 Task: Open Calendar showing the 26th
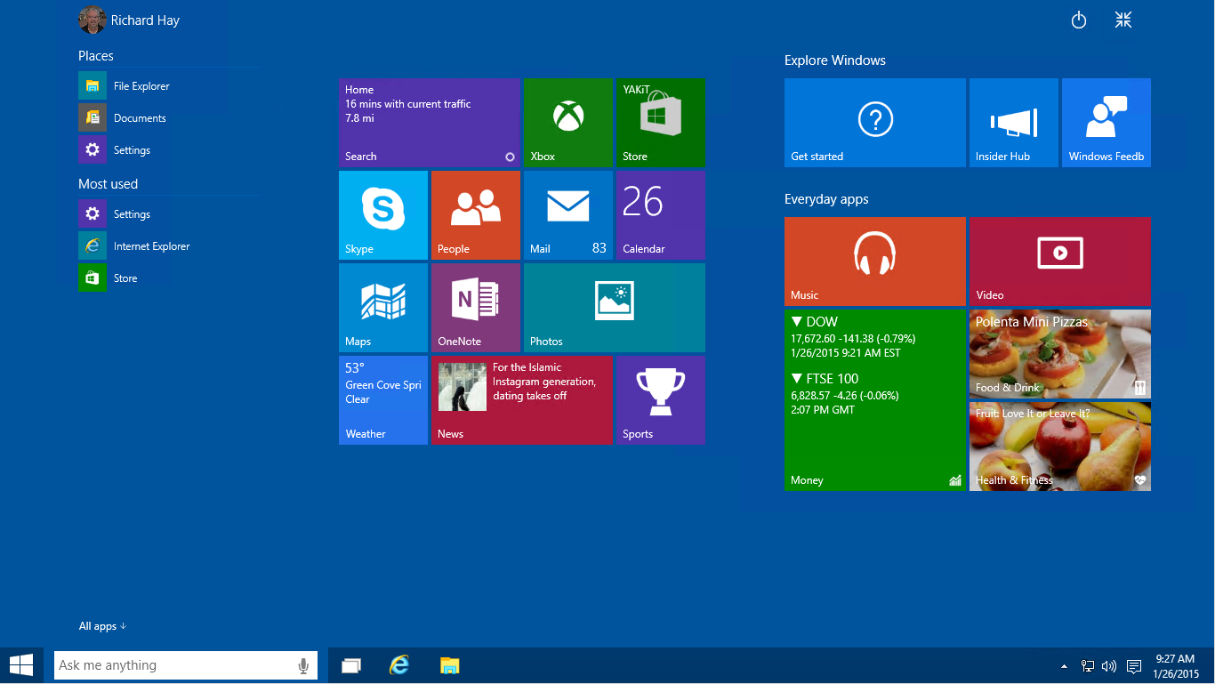click(x=661, y=214)
